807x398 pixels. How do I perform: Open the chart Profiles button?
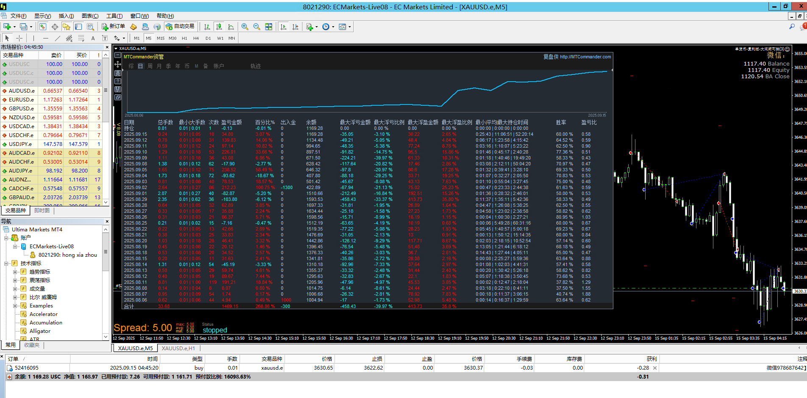click(24, 27)
